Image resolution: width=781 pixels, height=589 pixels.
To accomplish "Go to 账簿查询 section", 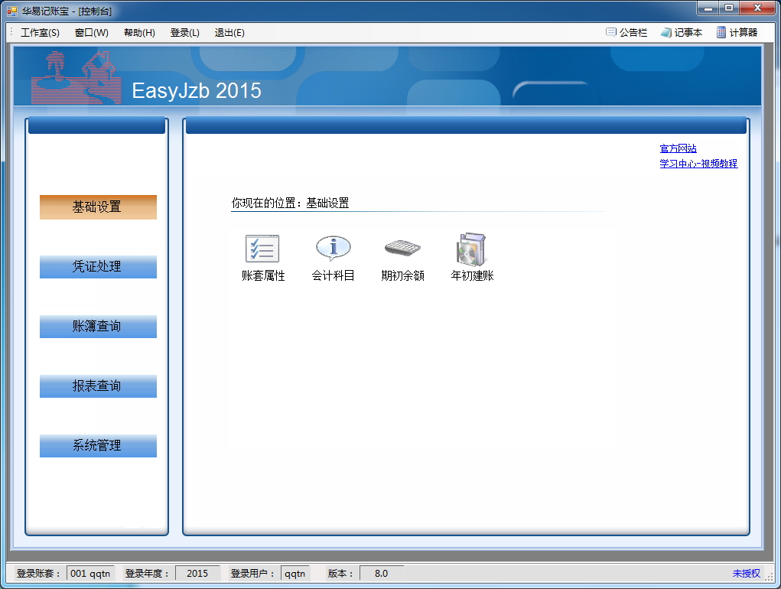I will click(x=98, y=327).
